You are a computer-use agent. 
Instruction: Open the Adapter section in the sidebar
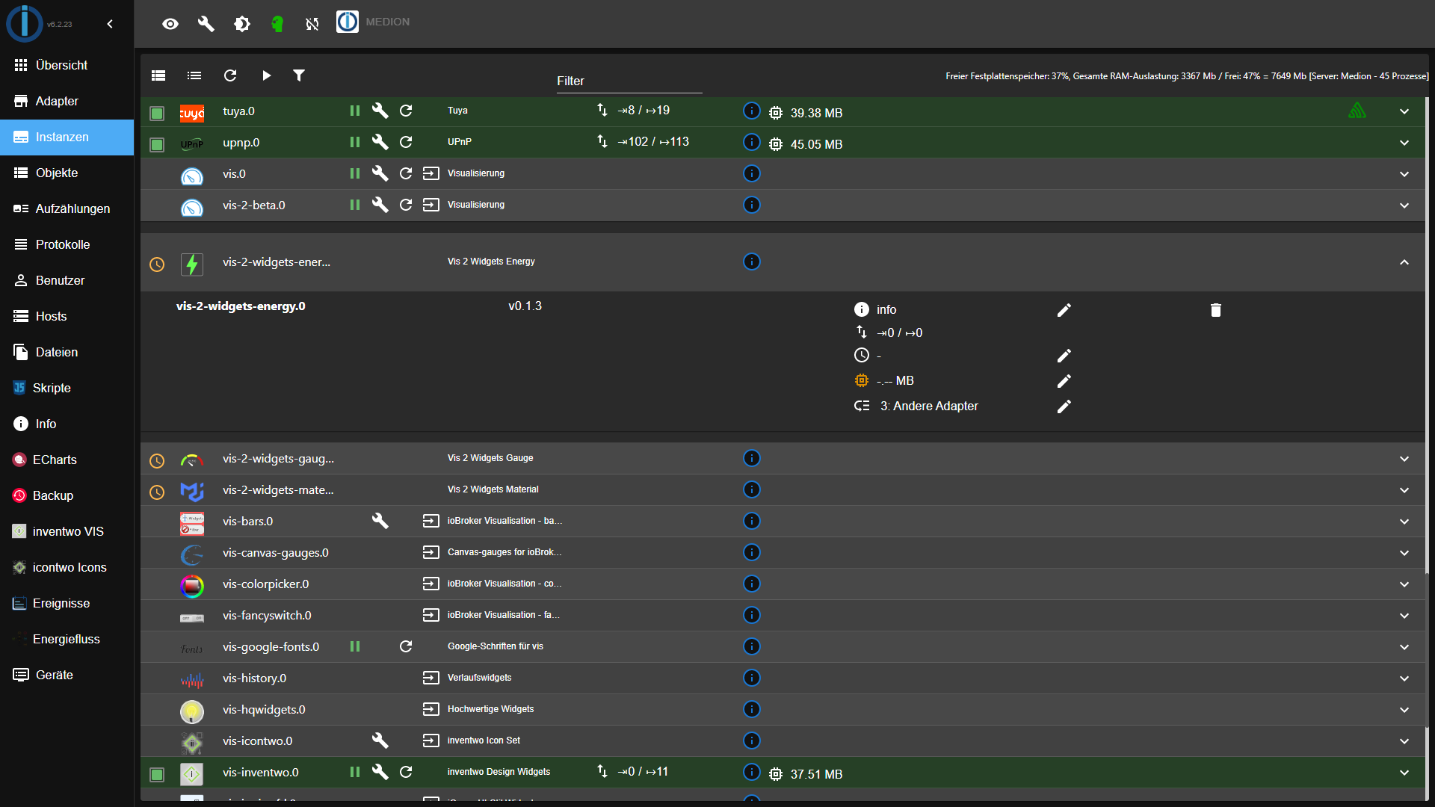(x=67, y=101)
